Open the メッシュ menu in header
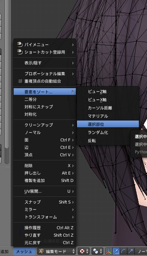Viewport: 147px width, 256px height. click(24, 252)
